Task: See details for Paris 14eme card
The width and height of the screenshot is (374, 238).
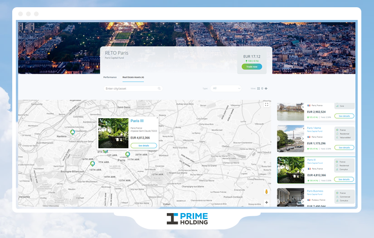Action: tap(344, 148)
